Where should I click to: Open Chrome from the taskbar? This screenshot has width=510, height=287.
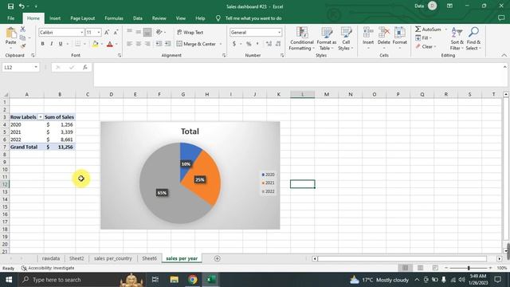(192, 280)
